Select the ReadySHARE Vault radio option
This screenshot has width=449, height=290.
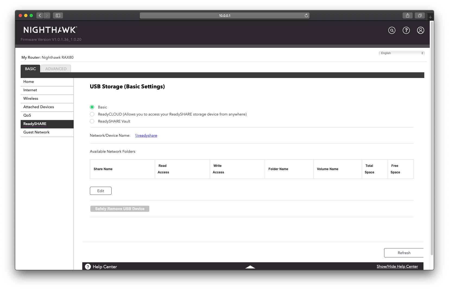click(92, 121)
